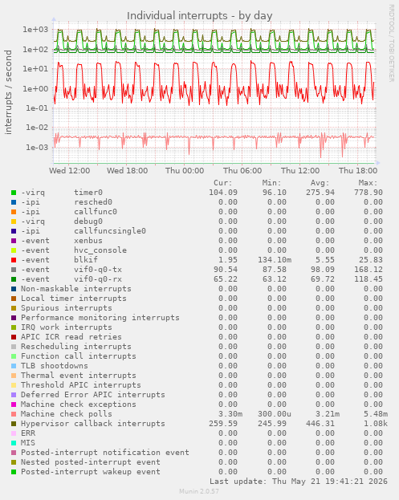
Task: Click Local timer interrupts legend entry
Action: pos(74,299)
